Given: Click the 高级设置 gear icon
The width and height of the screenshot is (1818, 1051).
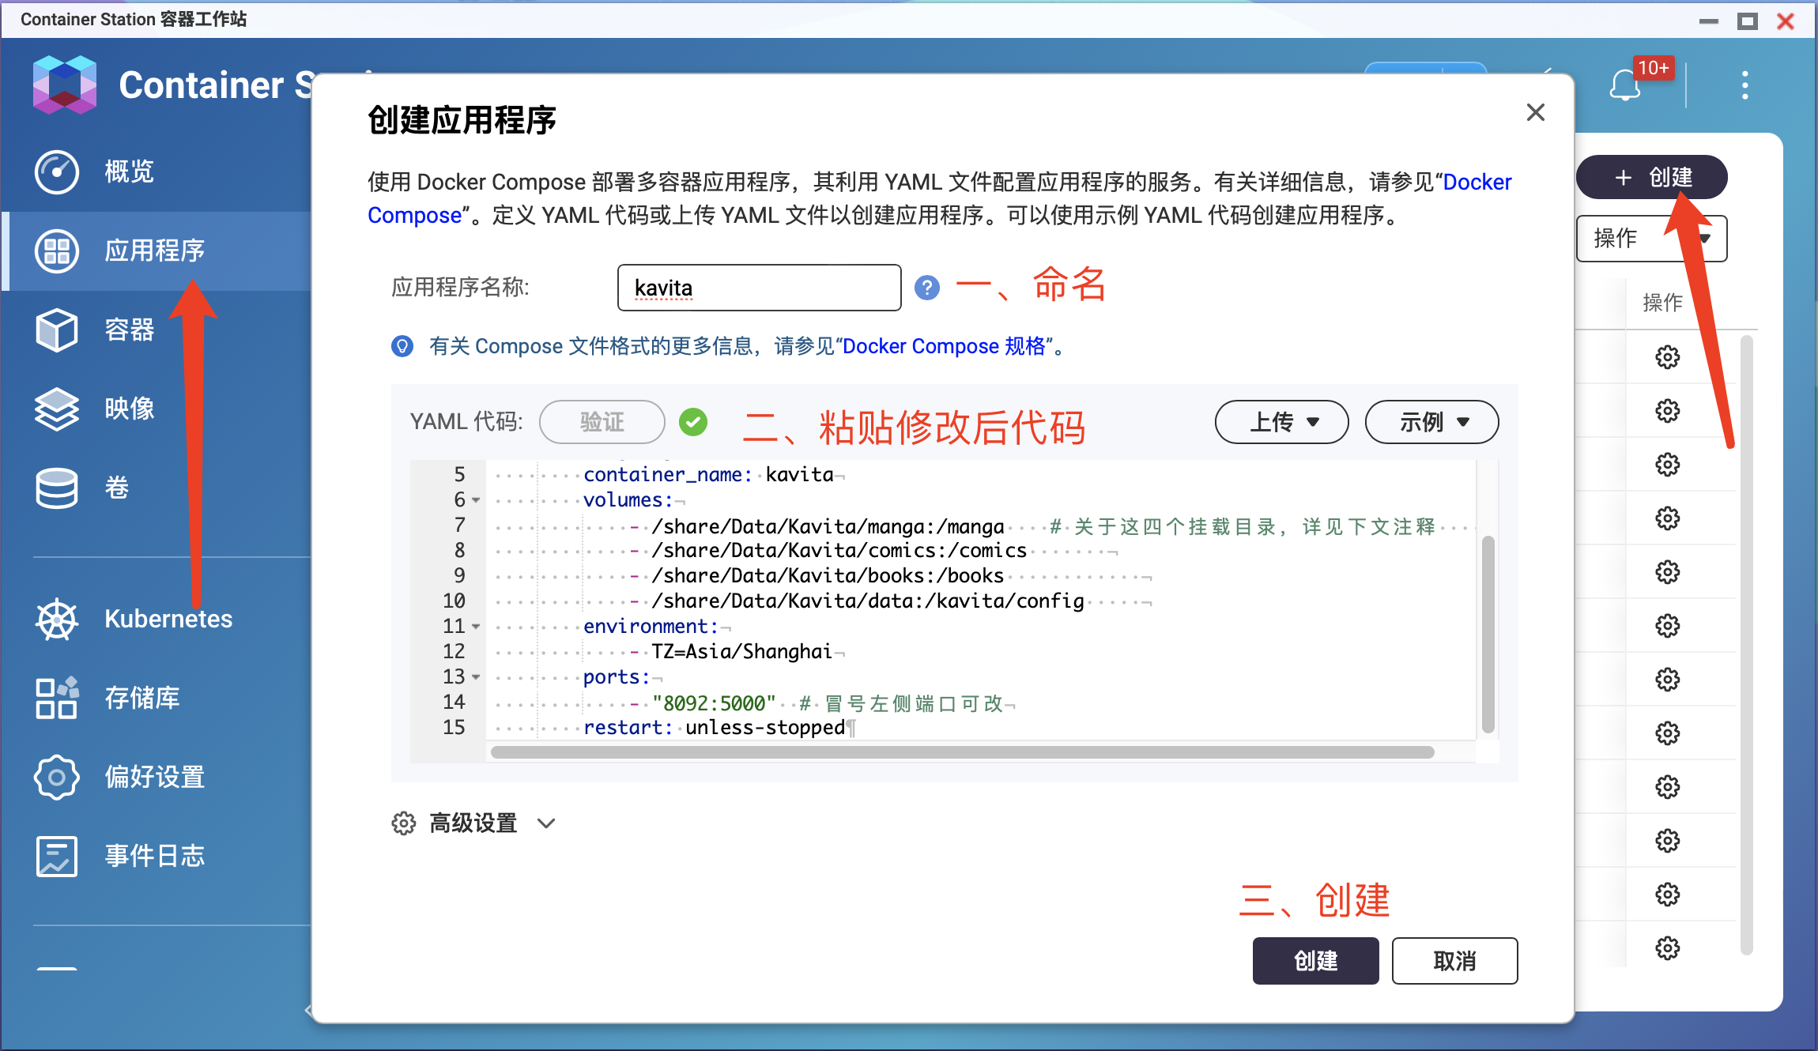Looking at the screenshot, I should (403, 823).
